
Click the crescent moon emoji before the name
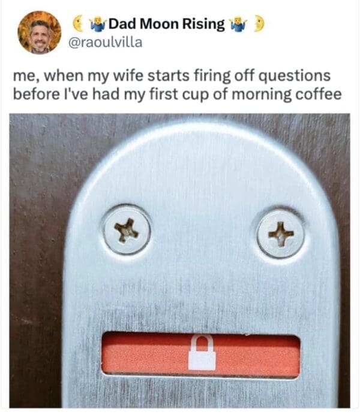click(78, 23)
